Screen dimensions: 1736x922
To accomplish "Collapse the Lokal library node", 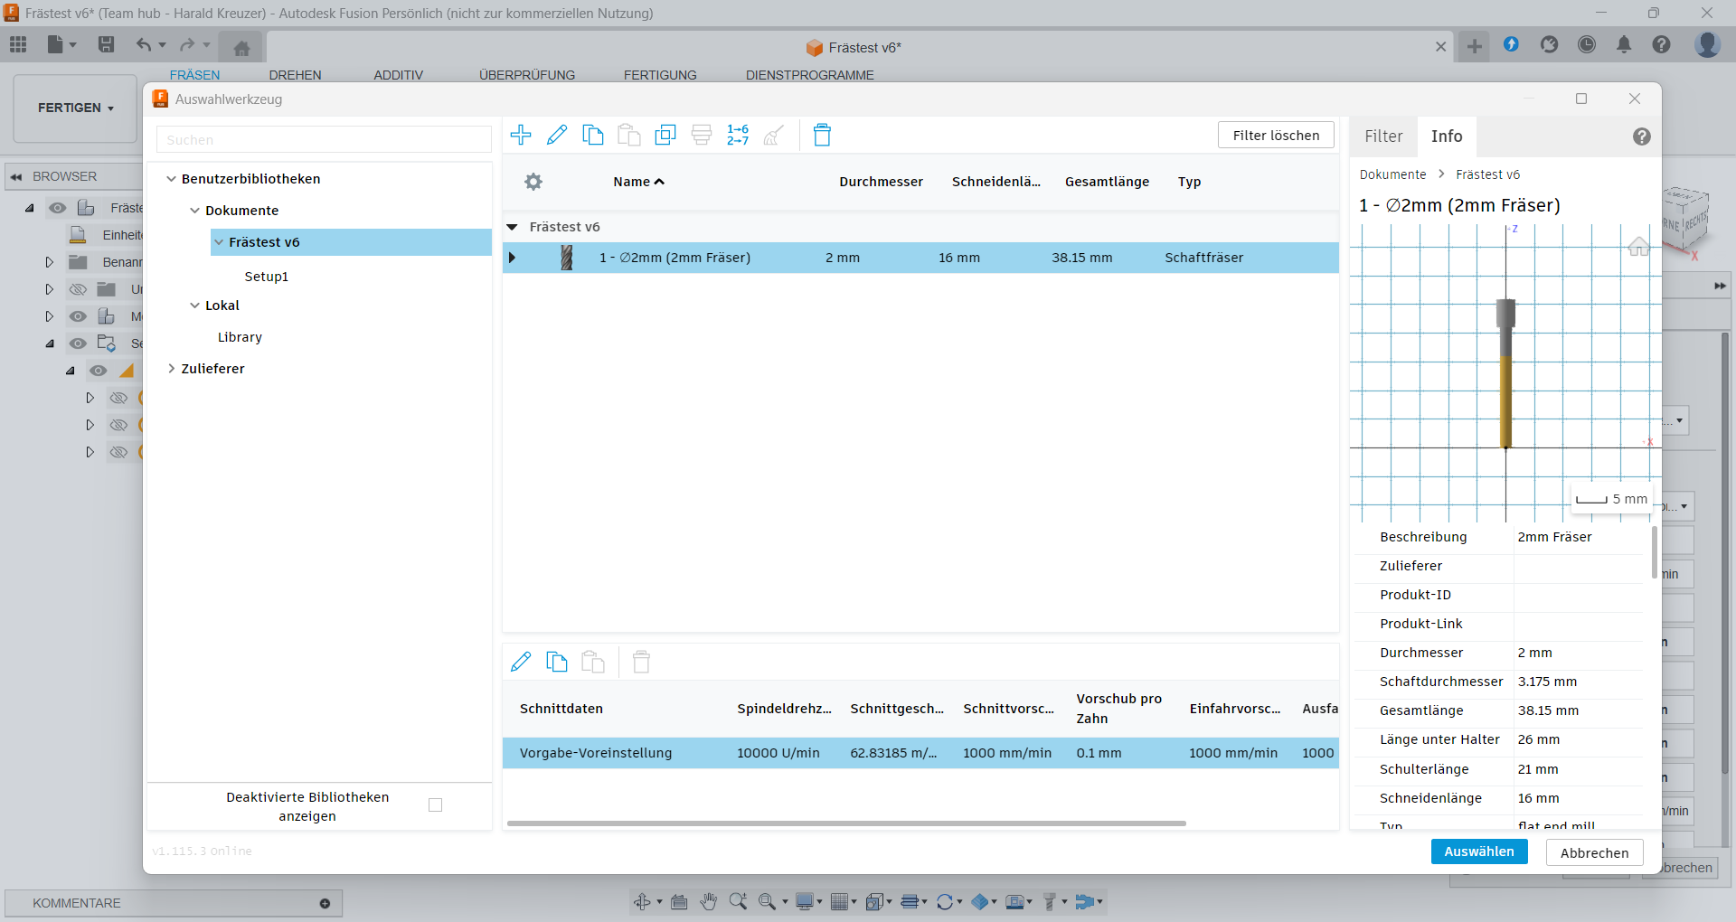I will [x=194, y=306].
